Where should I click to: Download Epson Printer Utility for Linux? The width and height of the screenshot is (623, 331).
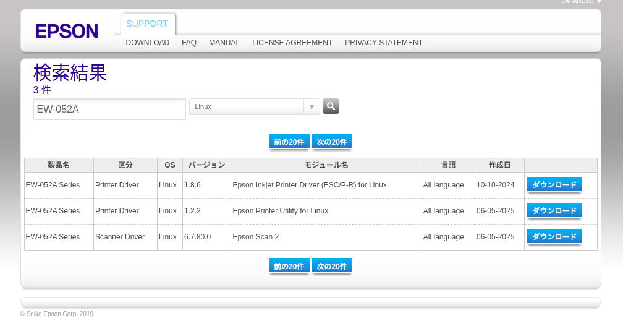tap(554, 210)
